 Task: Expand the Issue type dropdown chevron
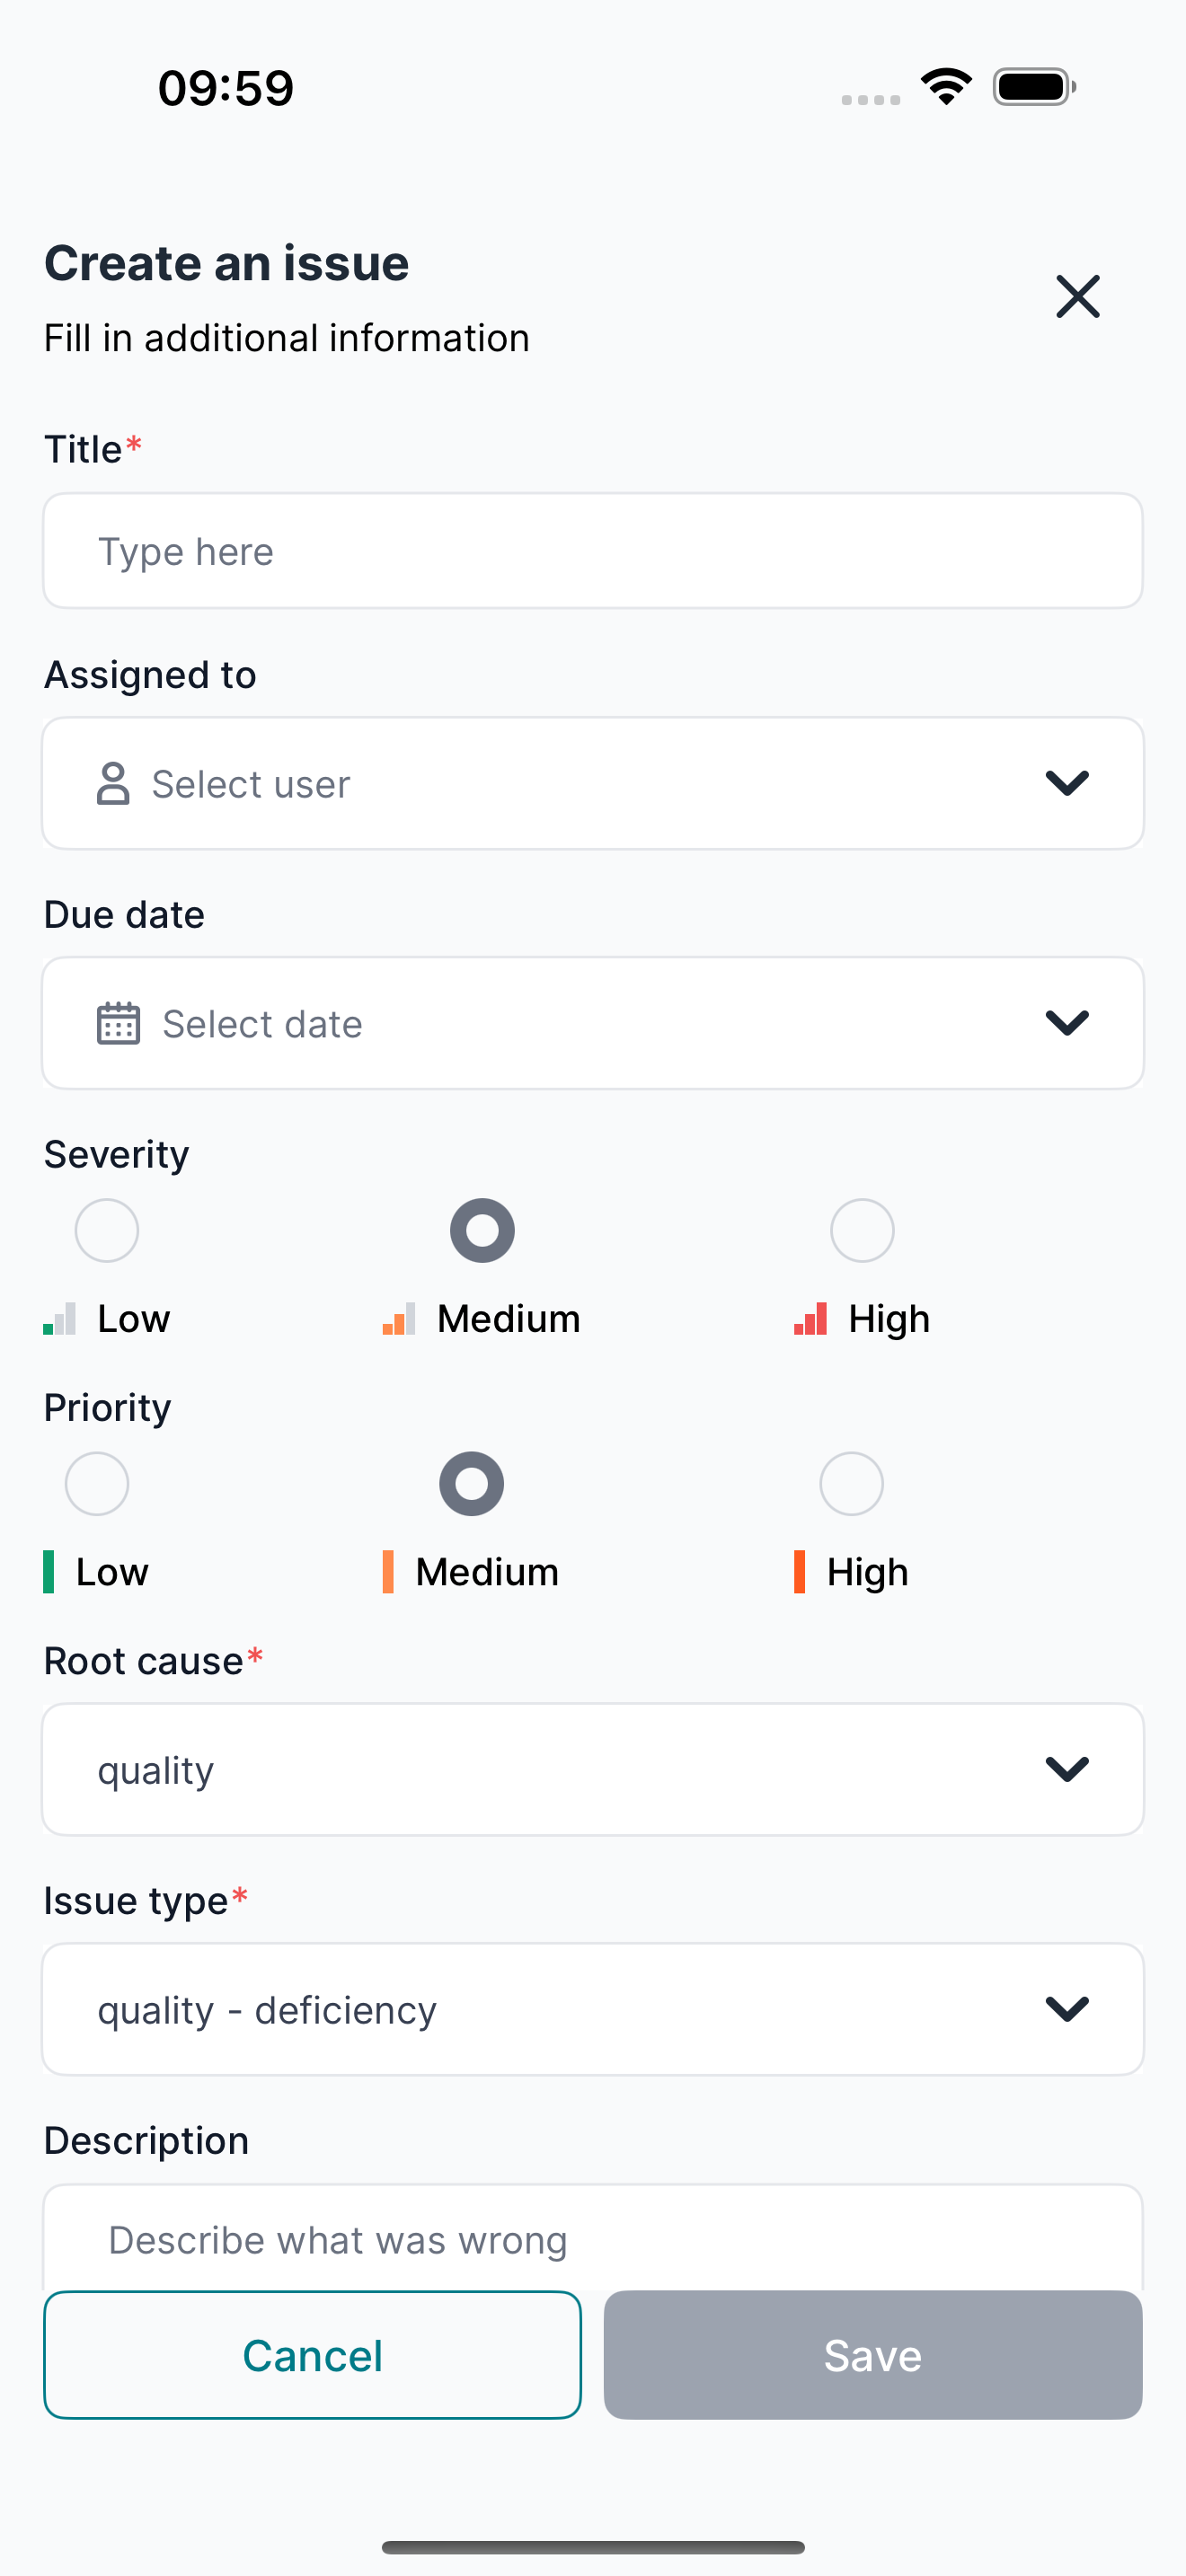pyautogui.click(x=1067, y=2008)
